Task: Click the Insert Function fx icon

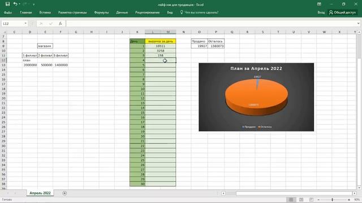Action: click(x=61, y=24)
